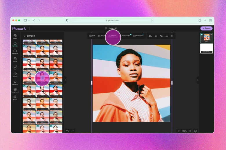Select the Text tool in sidebar
Screen dimensions: 226x150
coord(15,67)
